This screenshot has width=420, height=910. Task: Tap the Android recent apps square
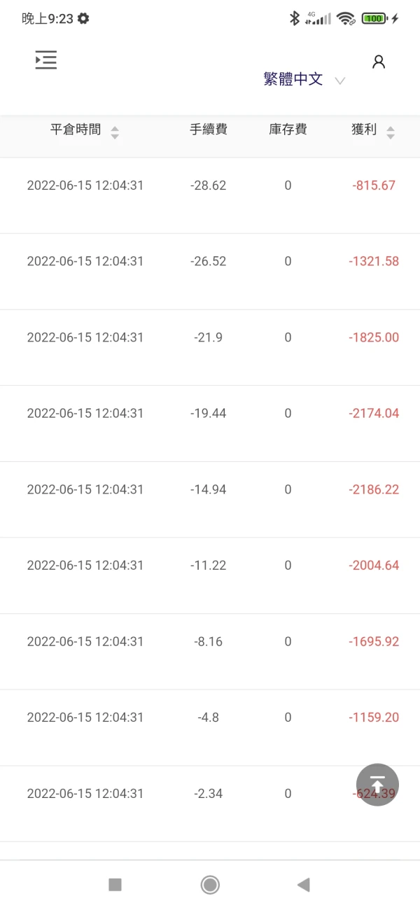tap(115, 885)
